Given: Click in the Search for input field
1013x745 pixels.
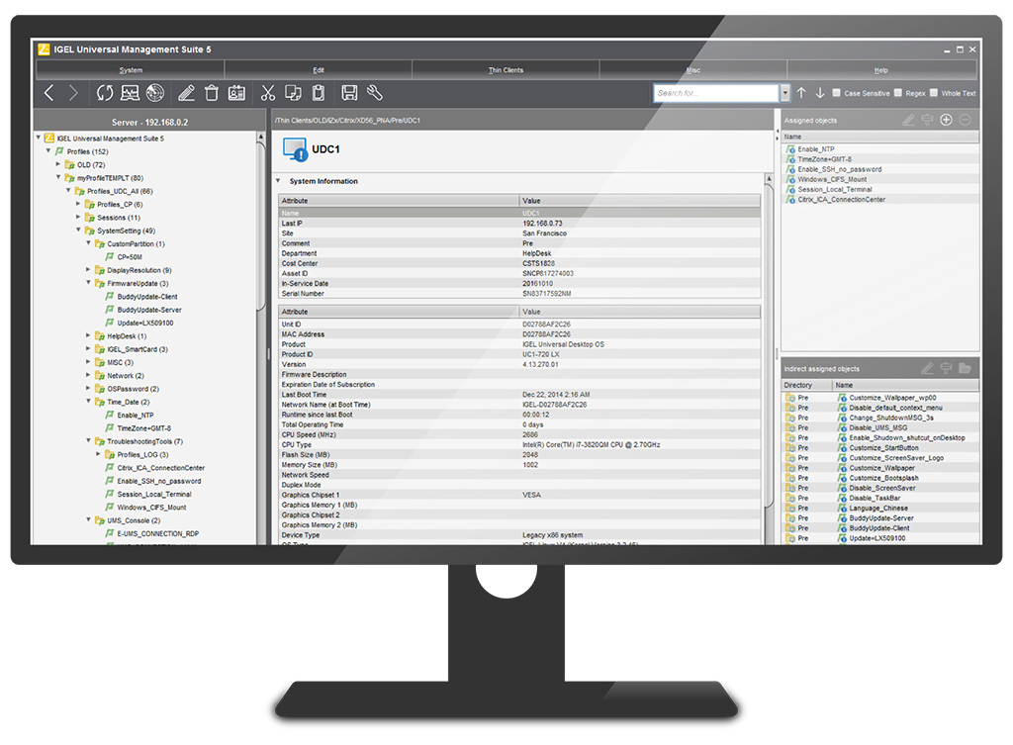Looking at the screenshot, I should pyautogui.click(x=716, y=93).
